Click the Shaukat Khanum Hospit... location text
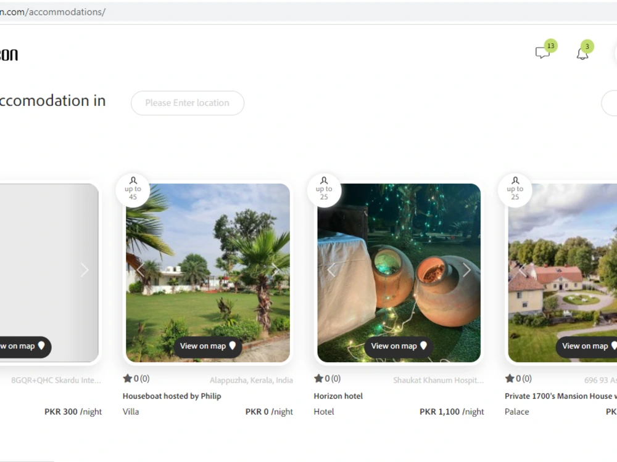The image size is (617, 462). [438, 380]
